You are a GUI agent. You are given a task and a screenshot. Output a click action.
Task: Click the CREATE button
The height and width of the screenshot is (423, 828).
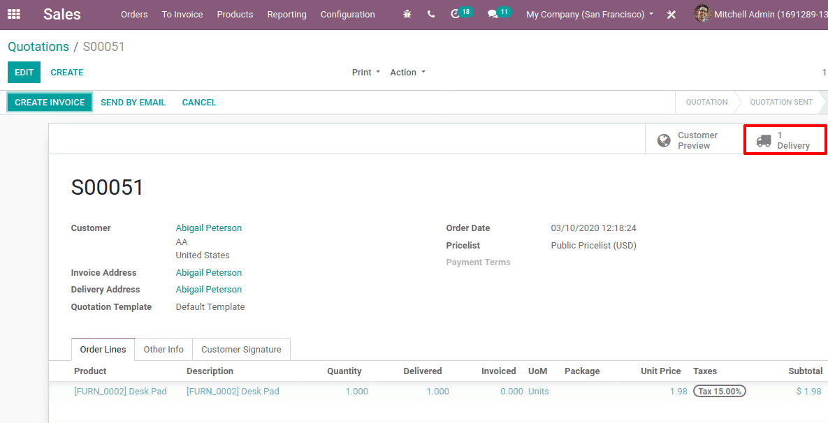67,73
